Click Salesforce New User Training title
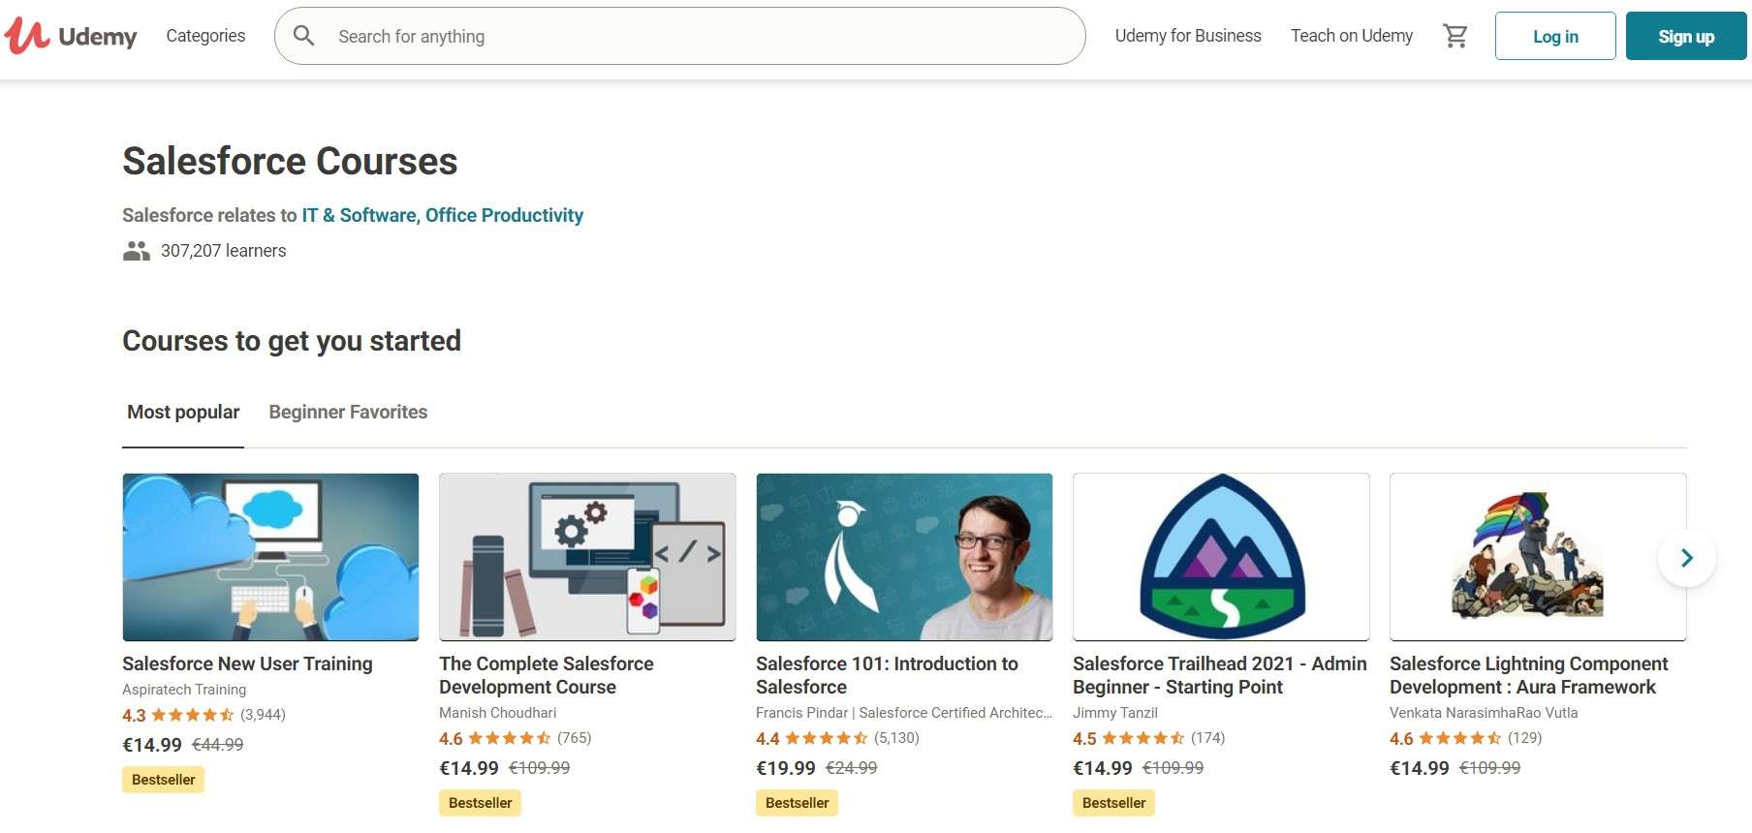 tap(247, 663)
